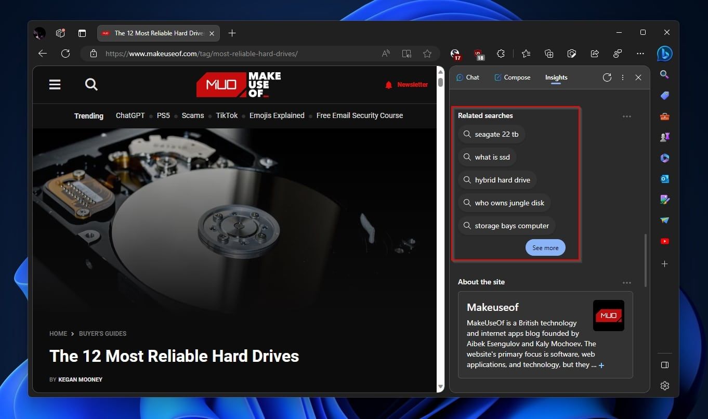The image size is (708, 419).
Task: Open the Drop paper plane sidebar icon
Action: pos(664,220)
